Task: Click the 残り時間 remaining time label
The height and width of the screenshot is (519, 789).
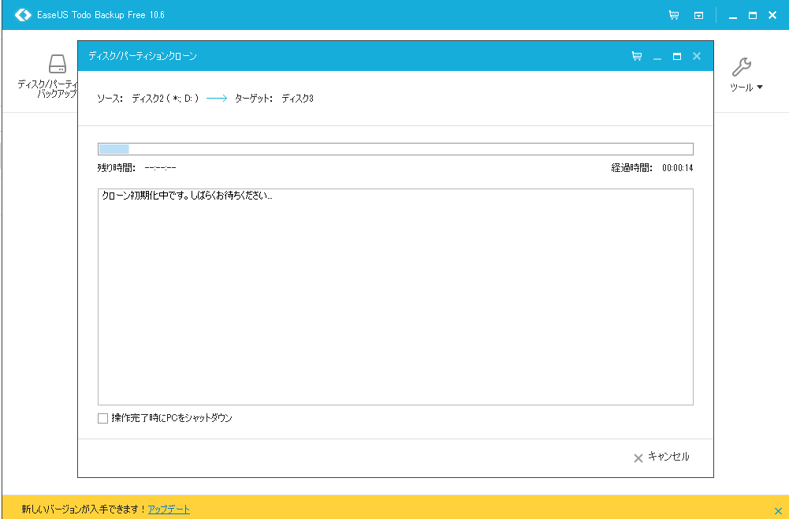Action: 116,168
